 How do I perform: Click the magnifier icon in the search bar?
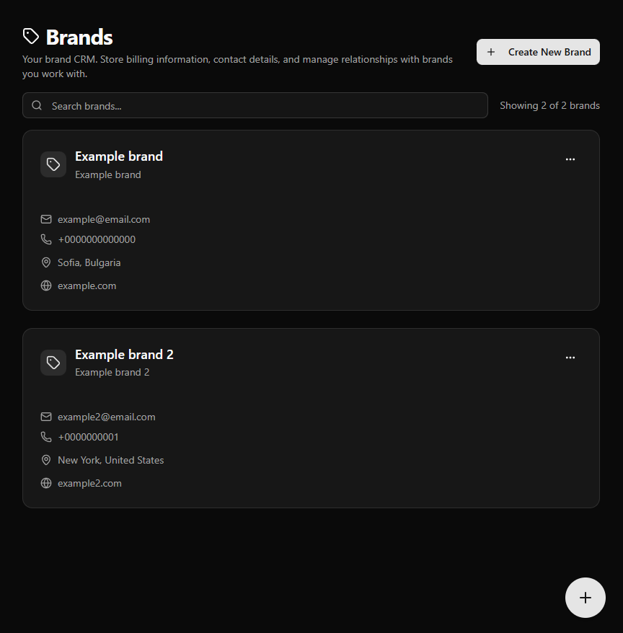(x=37, y=106)
